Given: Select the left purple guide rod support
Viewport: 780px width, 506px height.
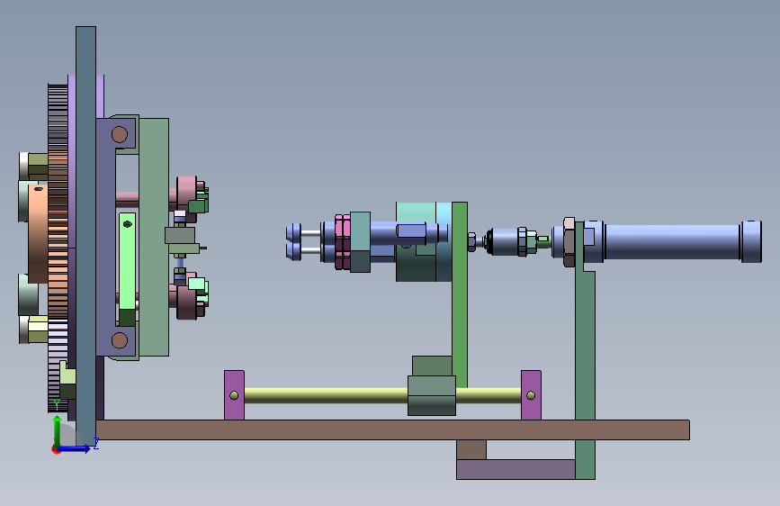Looking at the screenshot, I should point(234,395).
